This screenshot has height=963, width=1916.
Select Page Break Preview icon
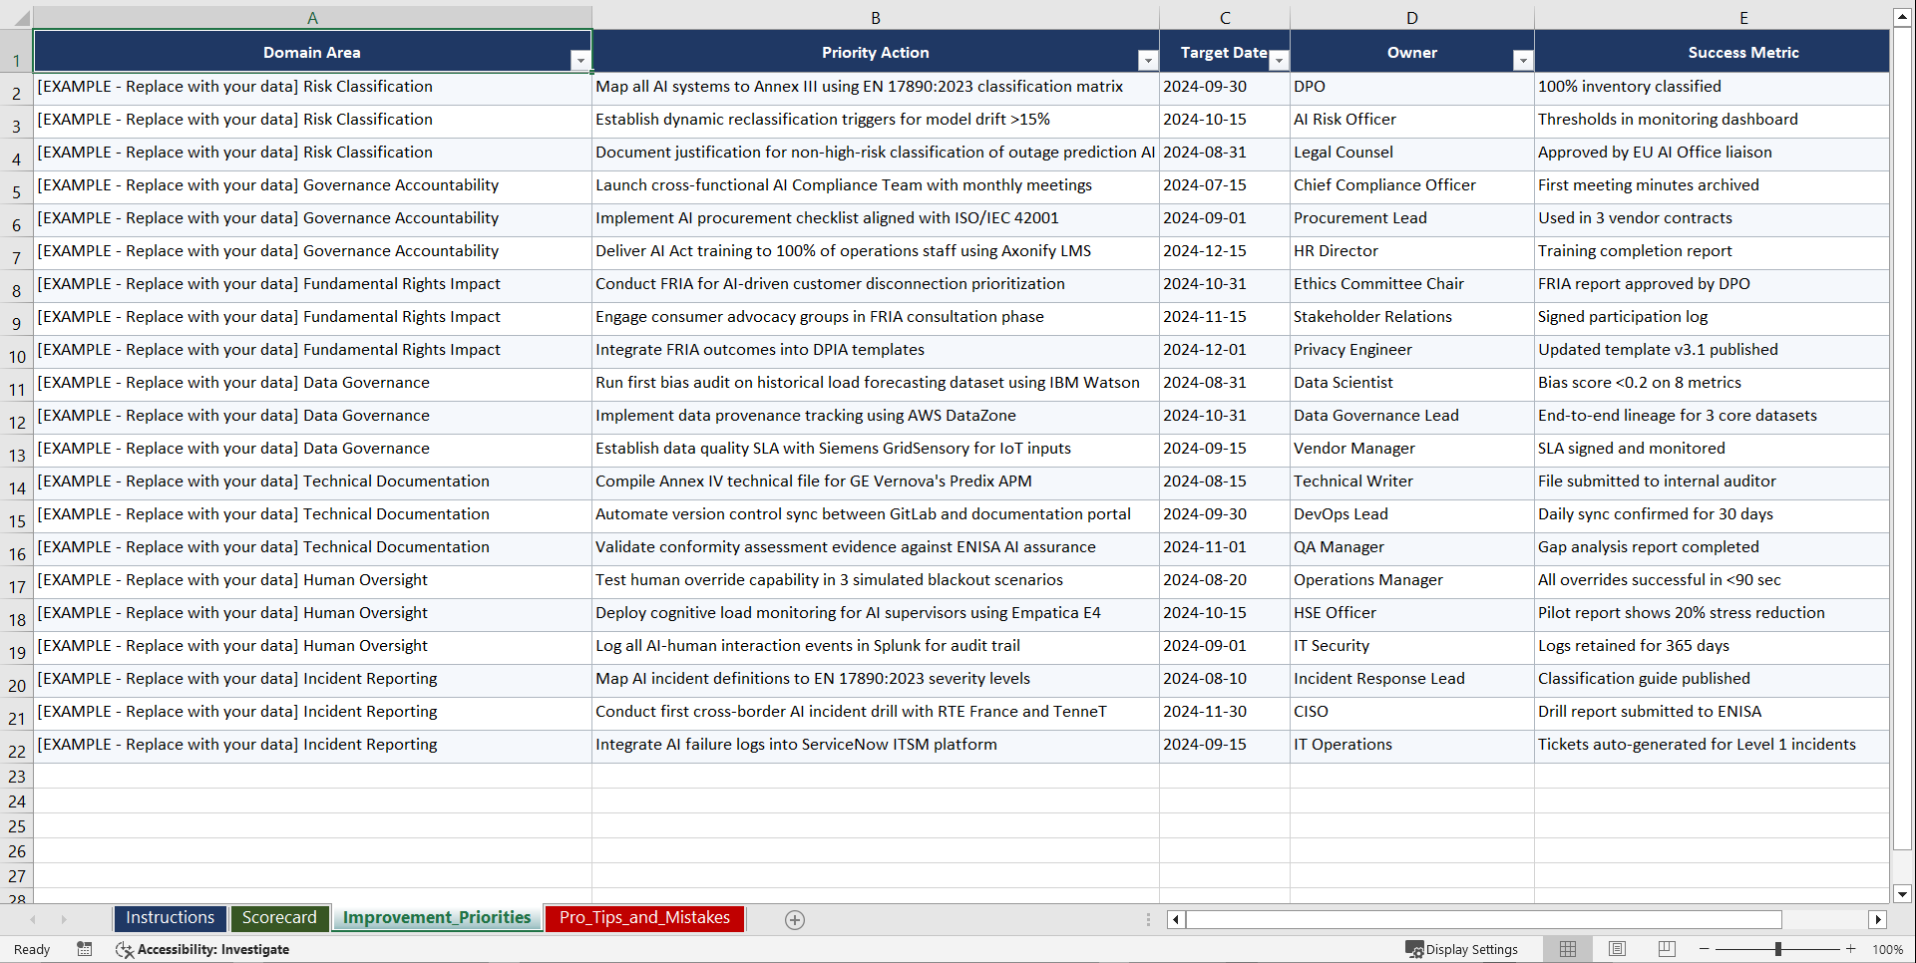(x=1667, y=949)
